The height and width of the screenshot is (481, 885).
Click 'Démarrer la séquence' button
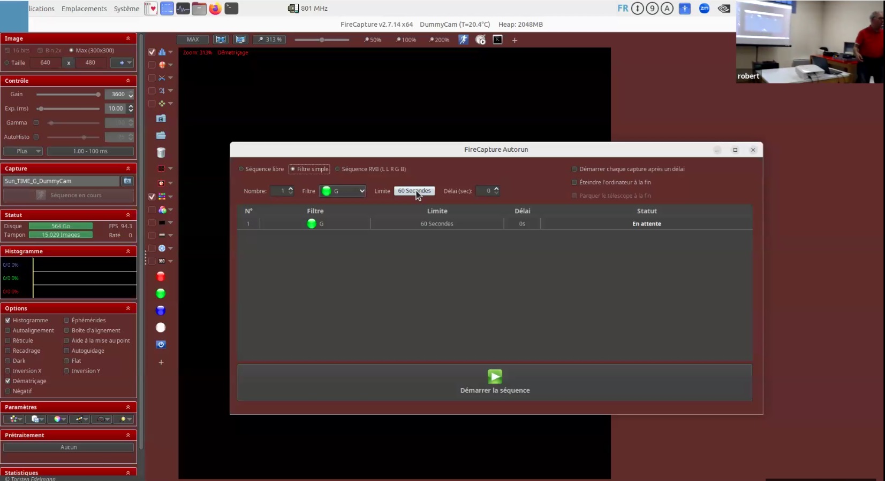tap(495, 382)
